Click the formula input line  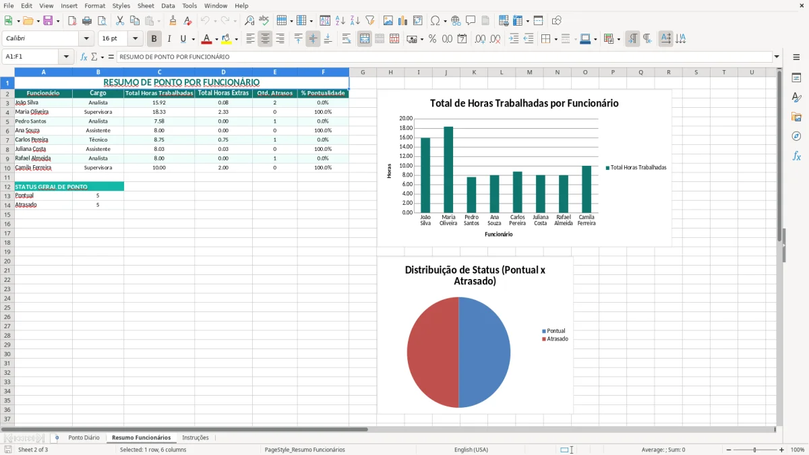(444, 57)
